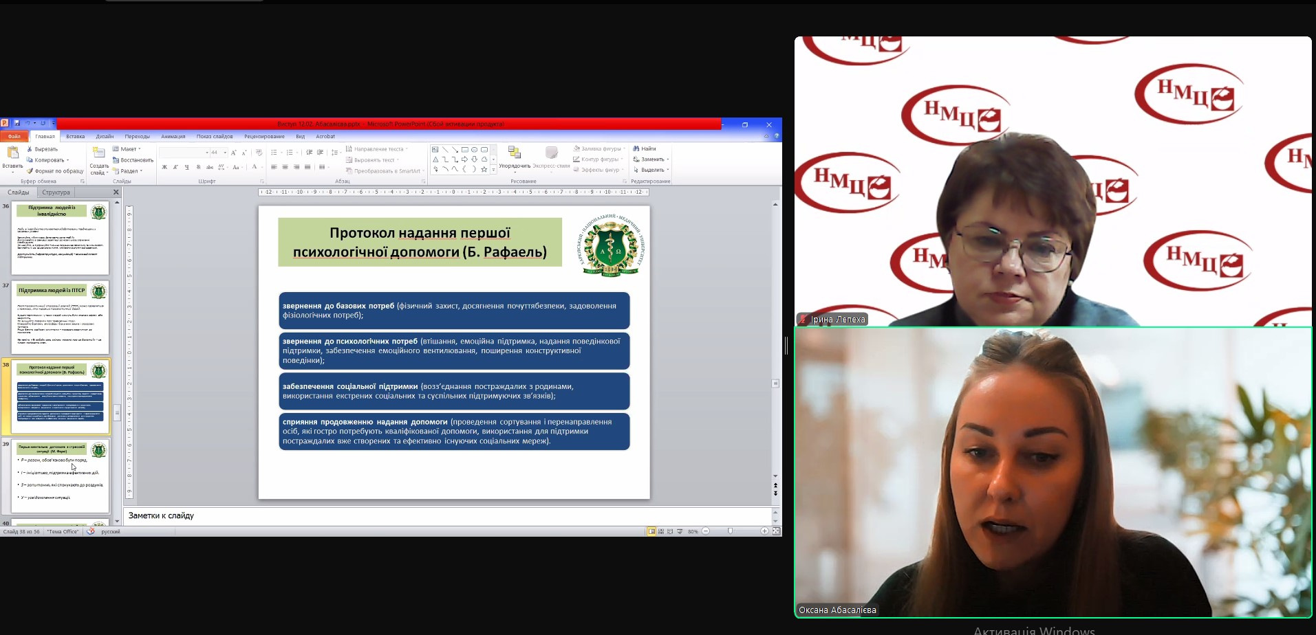Switch to the Структура pane tab
Screen dimensions: 1316x635
(x=56, y=192)
